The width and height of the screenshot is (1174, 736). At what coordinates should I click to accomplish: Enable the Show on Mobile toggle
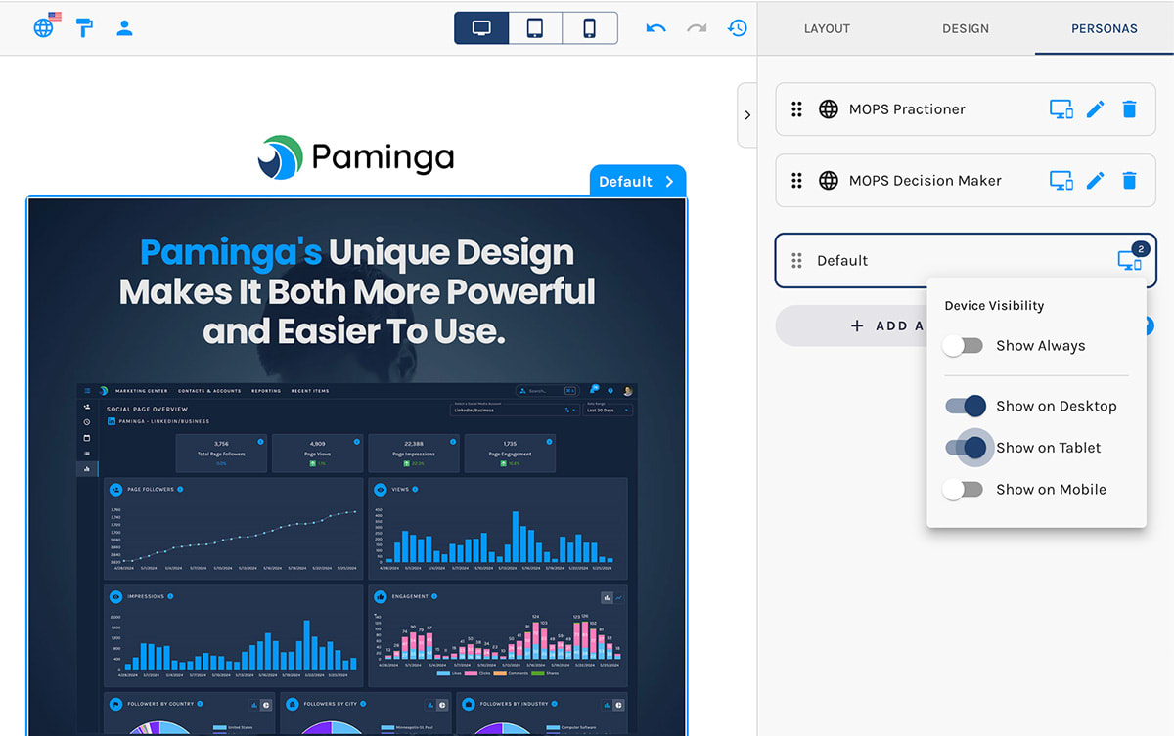pyautogui.click(x=963, y=490)
